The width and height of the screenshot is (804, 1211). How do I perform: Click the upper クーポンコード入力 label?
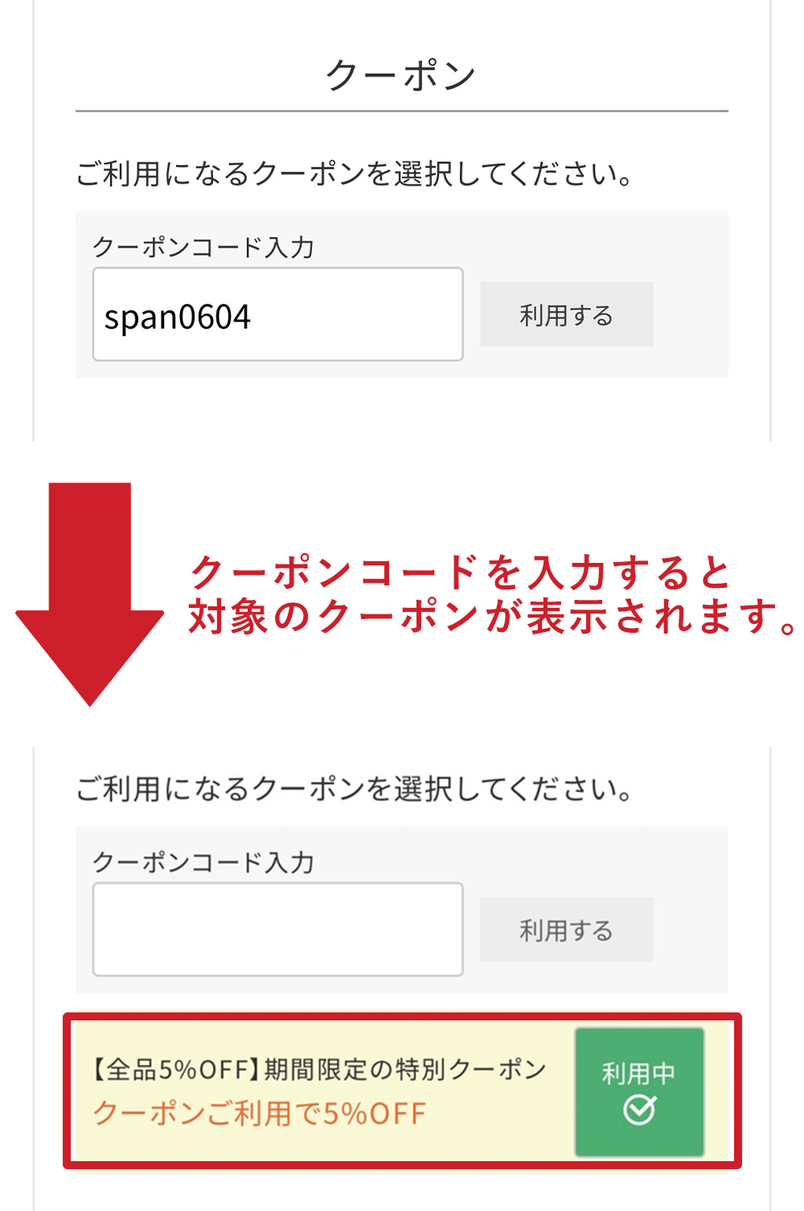(x=203, y=247)
